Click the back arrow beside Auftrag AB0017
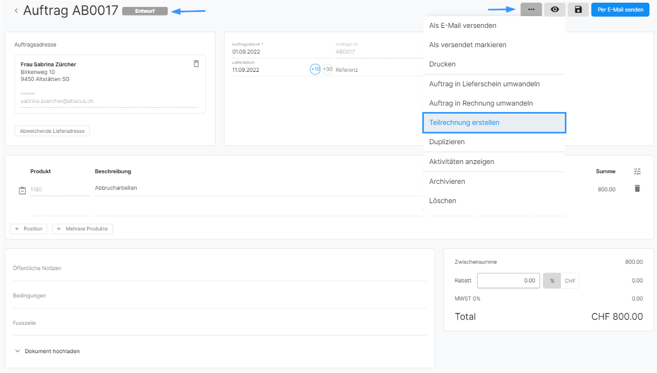Screen dimensions: 657x373 click(x=16, y=11)
